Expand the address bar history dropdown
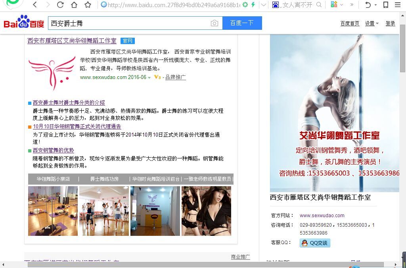The height and width of the screenshot is (268, 406). click(263, 4)
